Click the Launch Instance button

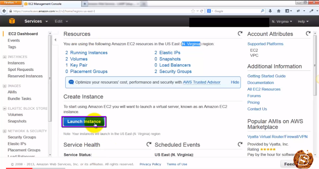pos(84,122)
